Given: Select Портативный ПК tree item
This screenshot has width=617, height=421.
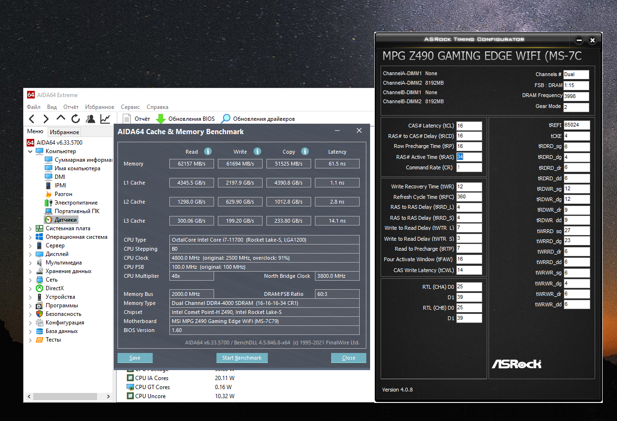Looking at the screenshot, I should coord(72,211).
